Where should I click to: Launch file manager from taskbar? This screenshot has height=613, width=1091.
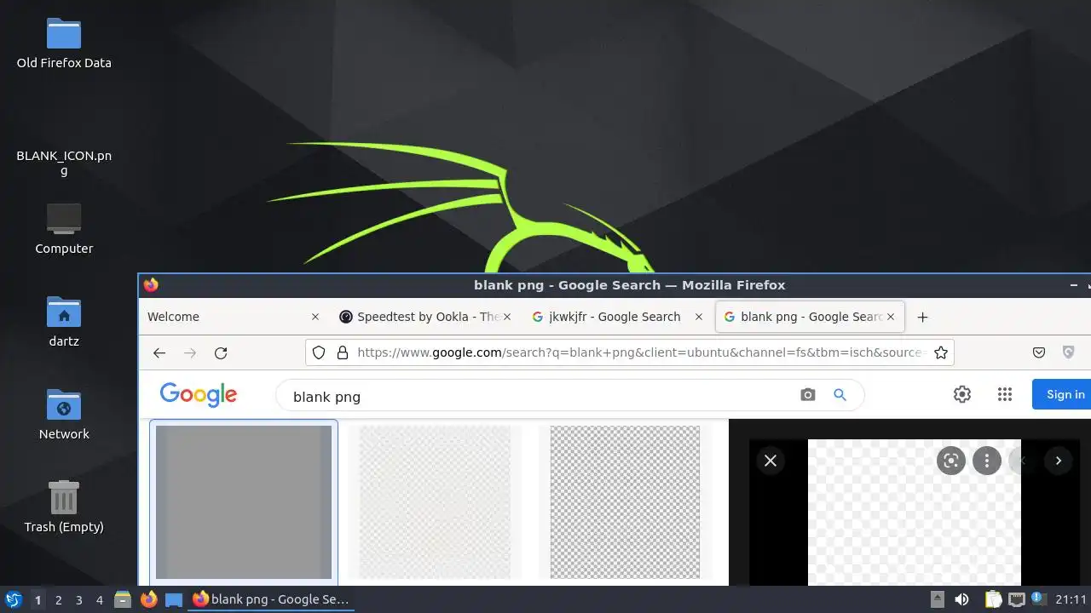123,599
